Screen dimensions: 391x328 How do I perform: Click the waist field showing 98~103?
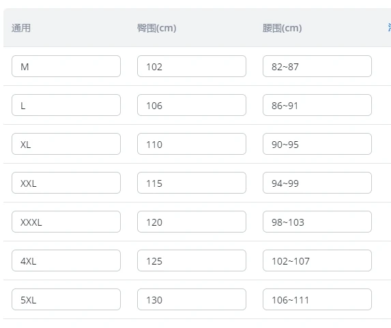(x=317, y=222)
